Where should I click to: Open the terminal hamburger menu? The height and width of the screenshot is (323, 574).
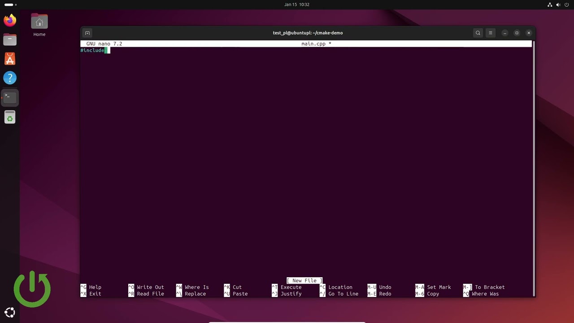[x=490, y=33]
